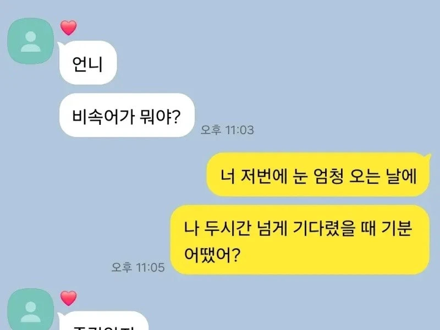The image size is (440, 330).
Task: Click the word '두시간' in the yellow message
Action: click(227, 228)
